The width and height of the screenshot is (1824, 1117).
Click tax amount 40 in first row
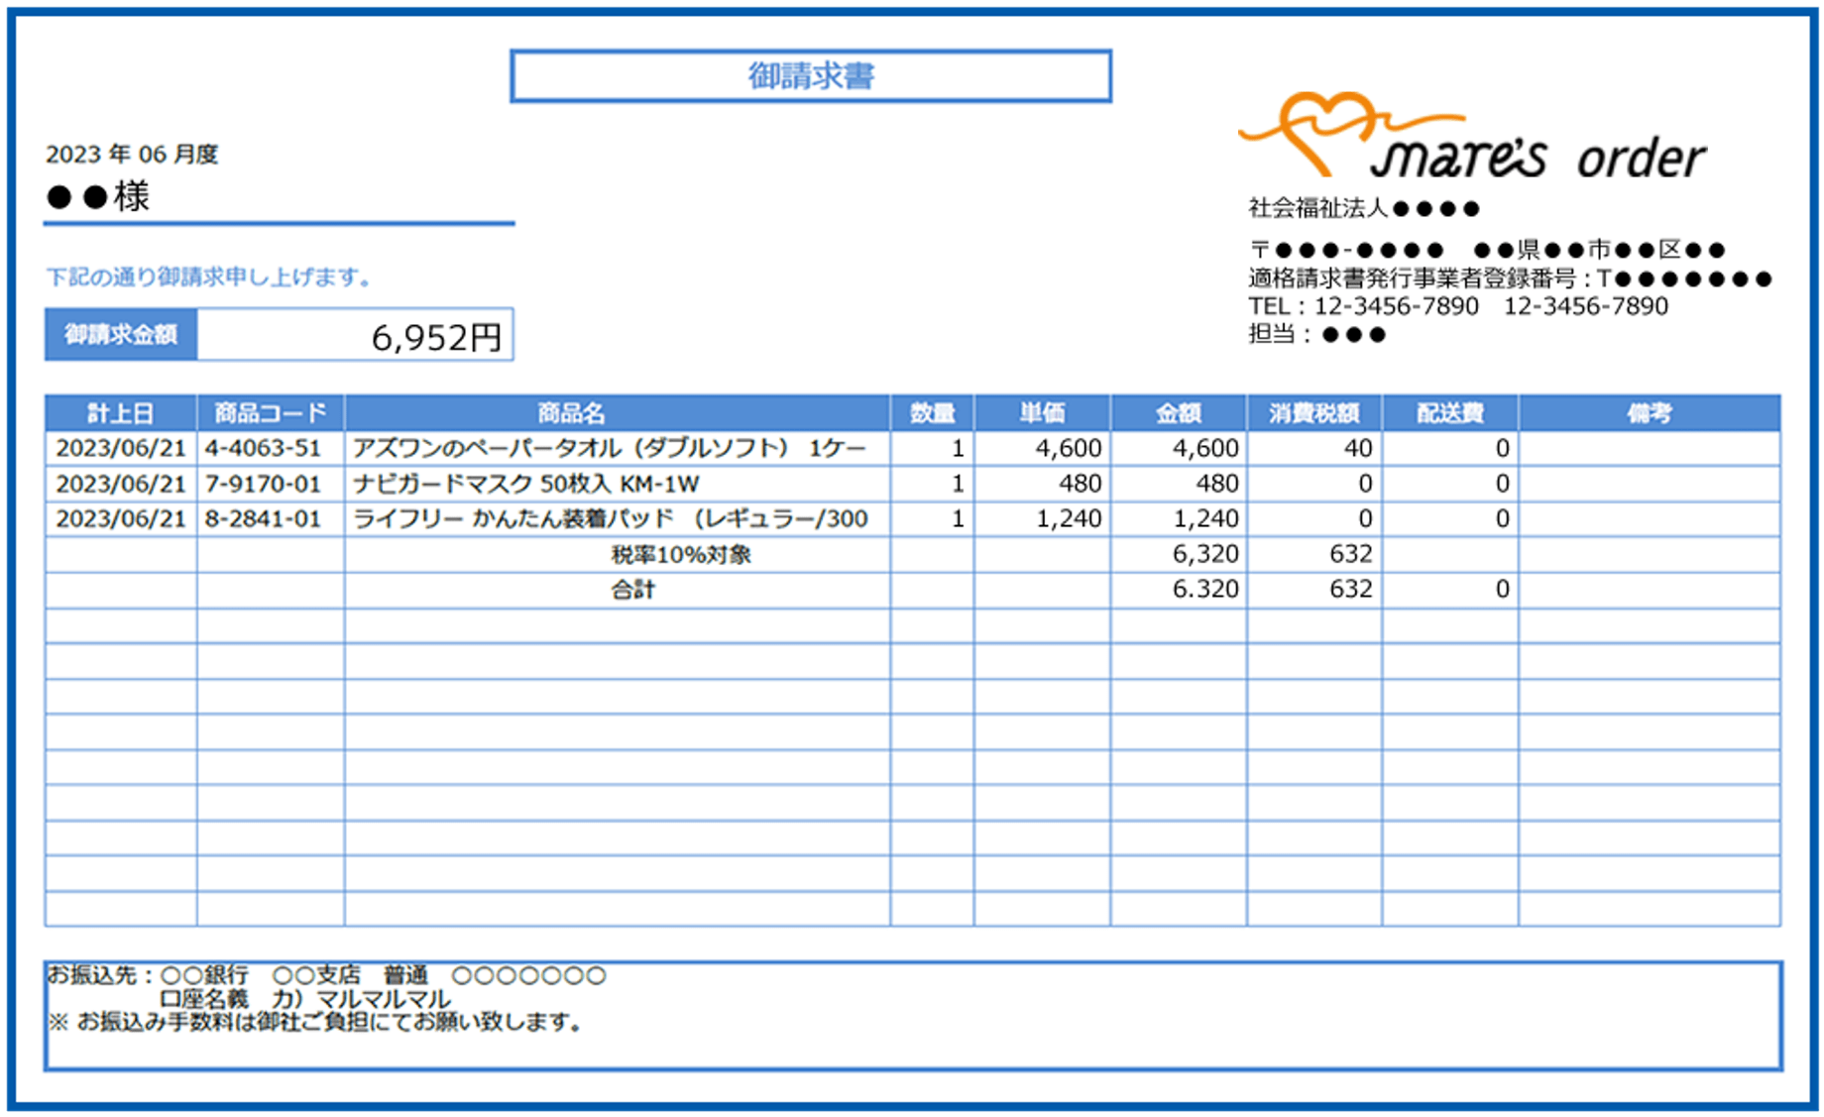[1358, 448]
